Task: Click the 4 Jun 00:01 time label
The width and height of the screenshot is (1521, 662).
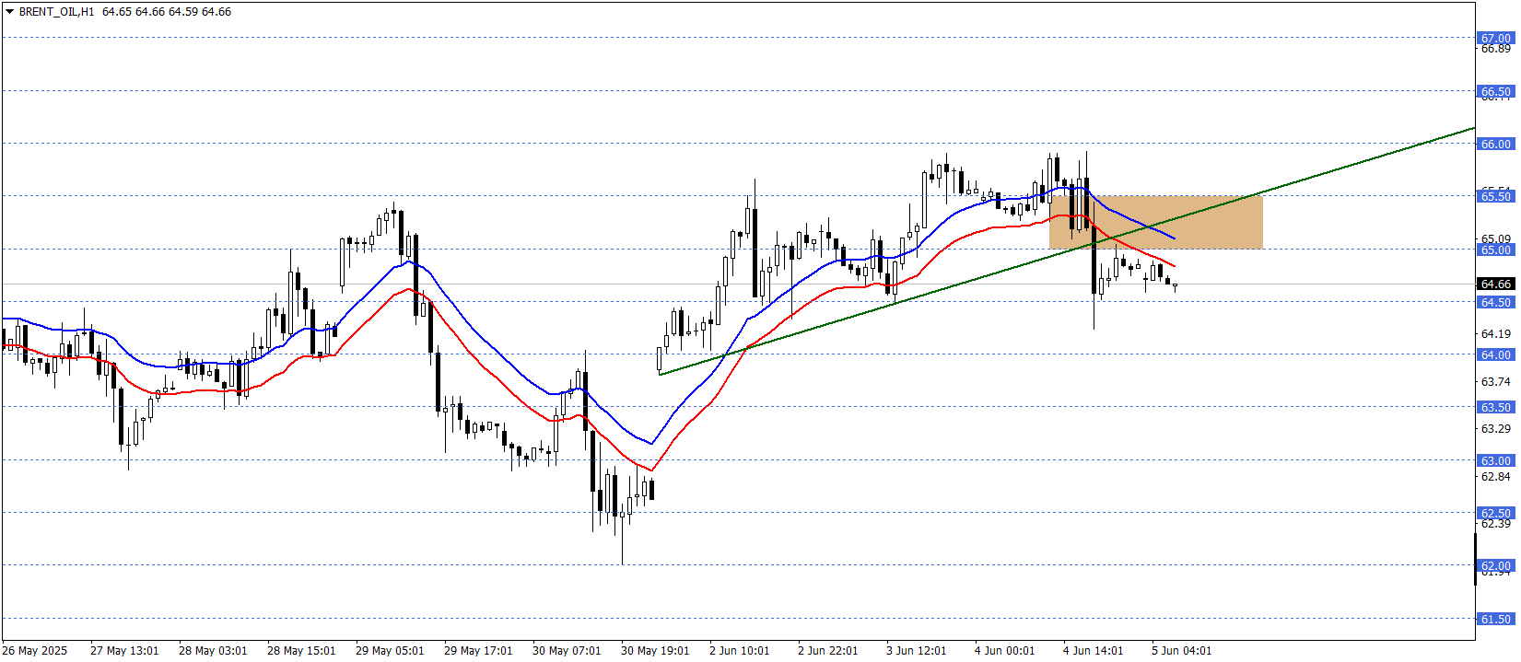Action: (x=1005, y=651)
